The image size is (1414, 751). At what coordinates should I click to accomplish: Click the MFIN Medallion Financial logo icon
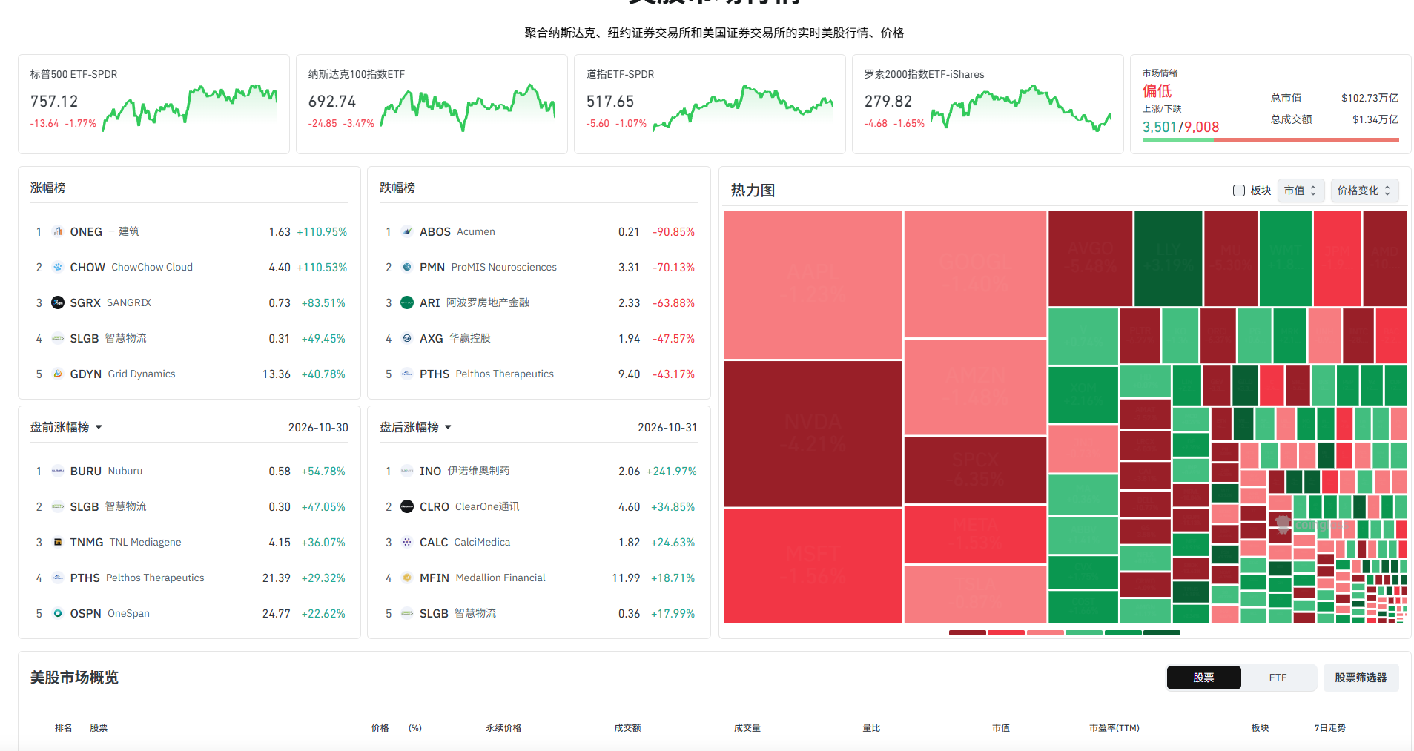pyautogui.click(x=407, y=578)
